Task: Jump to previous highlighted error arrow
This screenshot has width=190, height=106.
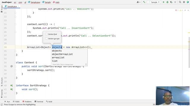Action: pyautogui.click(x=185, y=10)
